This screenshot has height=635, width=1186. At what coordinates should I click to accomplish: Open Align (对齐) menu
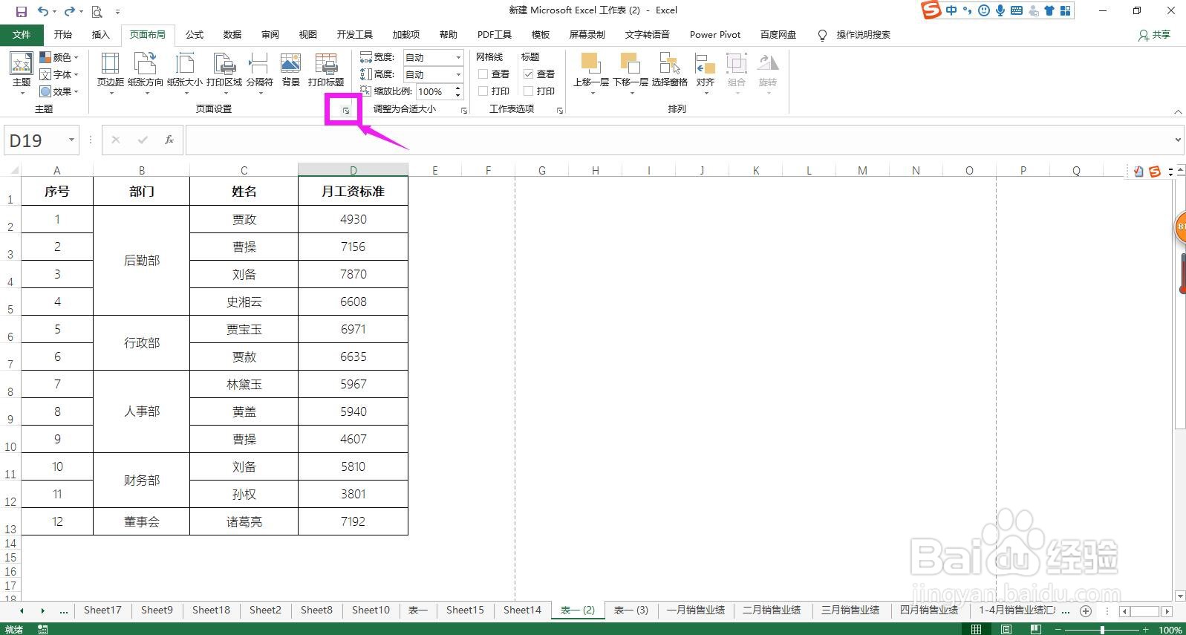click(705, 73)
